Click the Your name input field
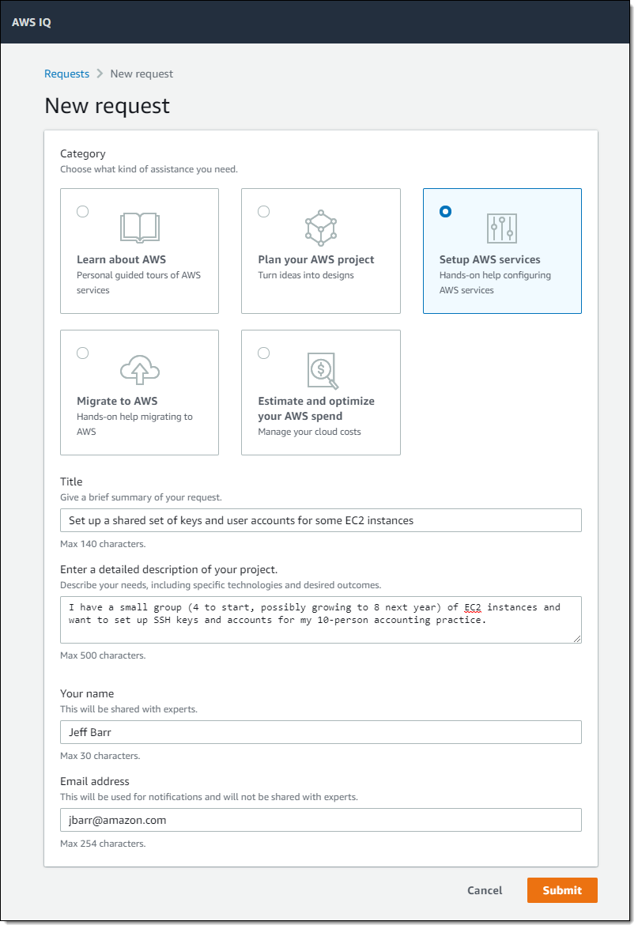Viewport: 638px width, 929px height. point(320,732)
